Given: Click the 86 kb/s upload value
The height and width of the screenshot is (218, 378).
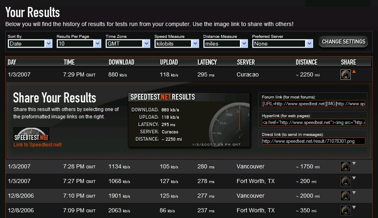Looking at the screenshot, I should click(x=167, y=211).
